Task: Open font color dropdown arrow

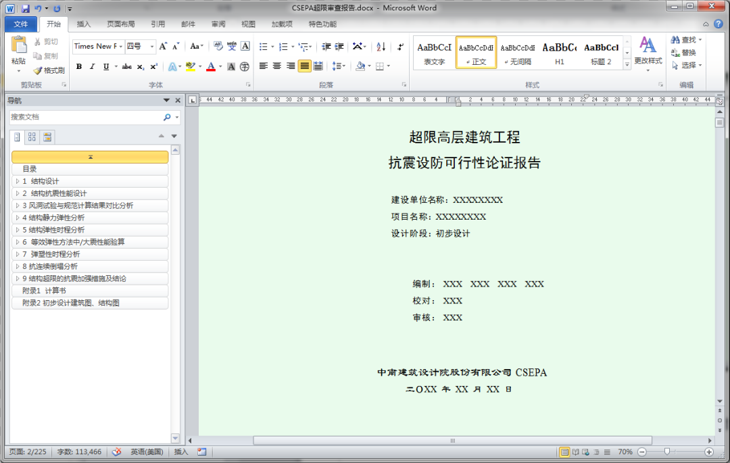Action: [x=220, y=66]
